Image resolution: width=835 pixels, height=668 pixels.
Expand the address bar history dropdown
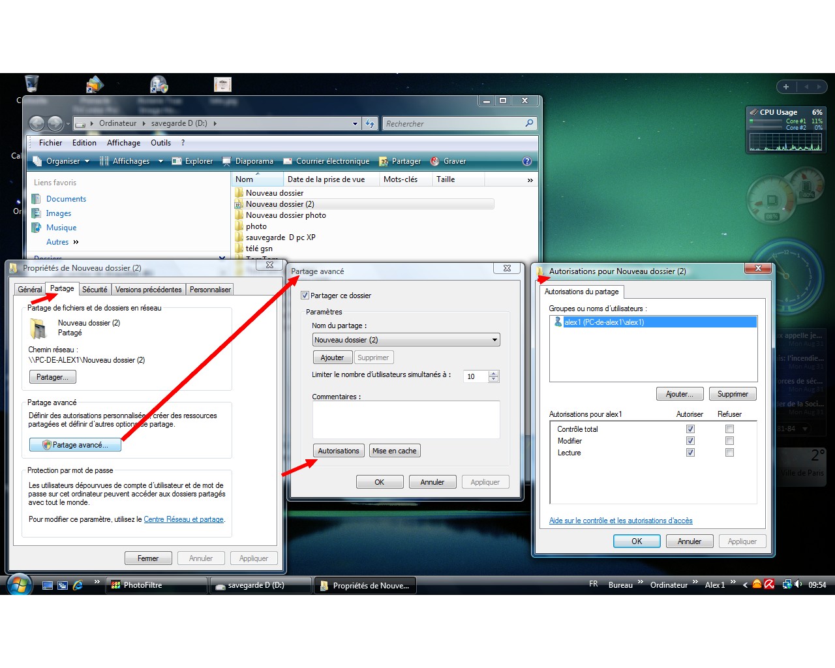click(355, 123)
